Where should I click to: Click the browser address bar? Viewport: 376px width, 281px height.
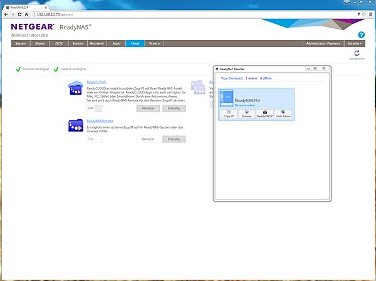[x=194, y=14]
